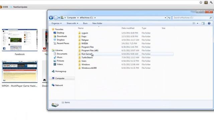The height and width of the screenshot is (120, 214).
Task: Open Explorer Help icon
Action: coord(209,23)
